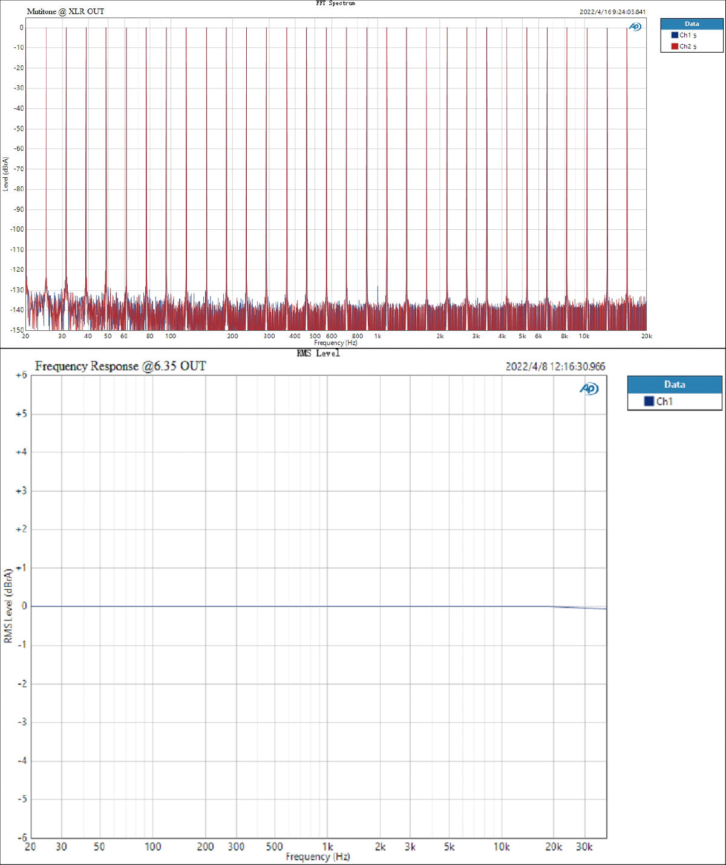This screenshot has height=865, width=726.
Task: Click the Ch1 label in the RMS Level legend
Action: click(x=664, y=401)
